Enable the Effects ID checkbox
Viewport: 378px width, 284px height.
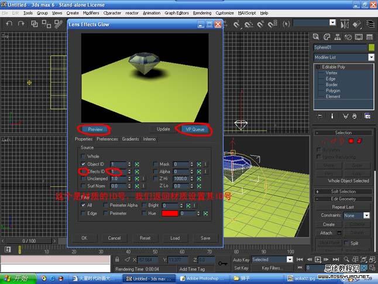pyautogui.click(x=84, y=172)
